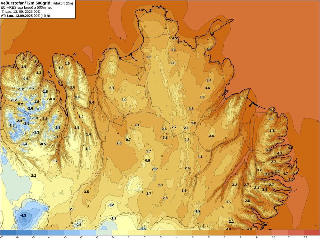Click the initial time 'IT: Lau. 13. 09. 2025 00Z'
Image resolution: width=320 pixels, height=239 pixels.
20,12
